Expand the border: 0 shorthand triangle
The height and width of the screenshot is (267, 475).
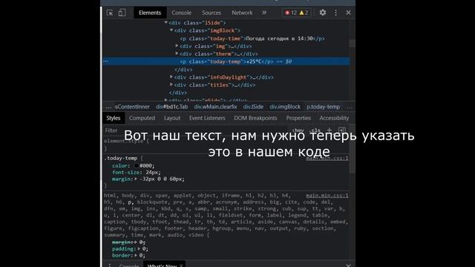click(136, 255)
